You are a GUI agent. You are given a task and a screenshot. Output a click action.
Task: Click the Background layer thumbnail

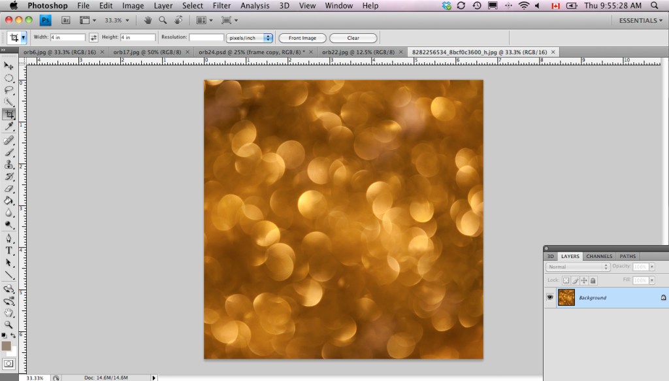point(566,297)
